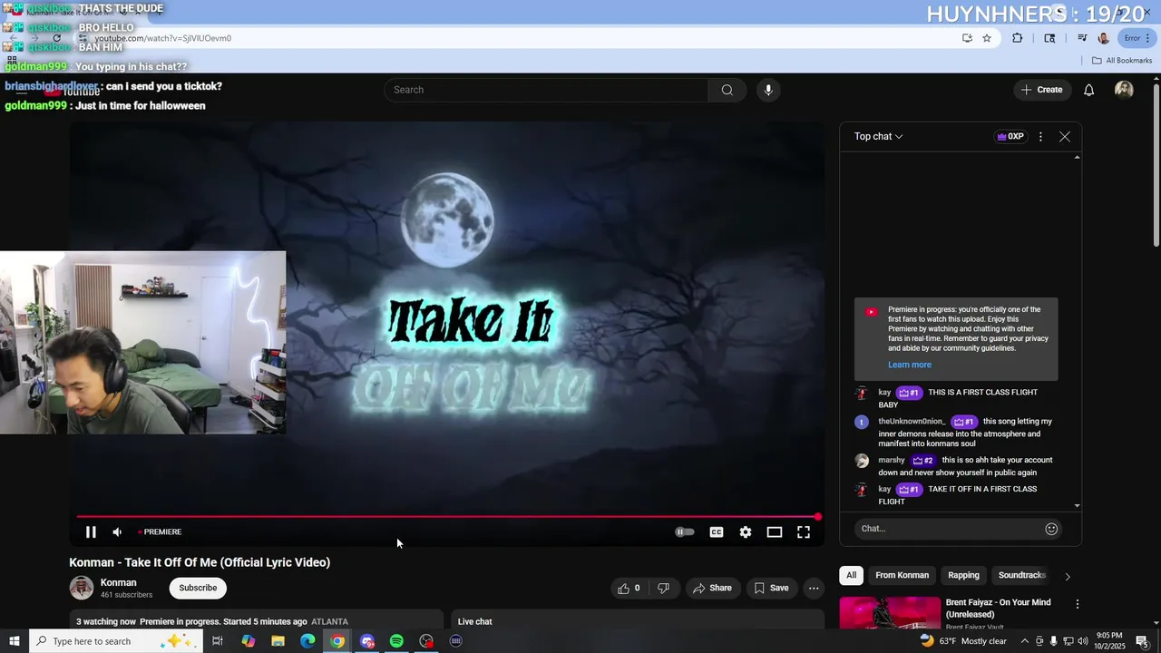This screenshot has width=1161, height=653.
Task: Open Chrome extensions puzzle icon
Action: click(x=1017, y=38)
